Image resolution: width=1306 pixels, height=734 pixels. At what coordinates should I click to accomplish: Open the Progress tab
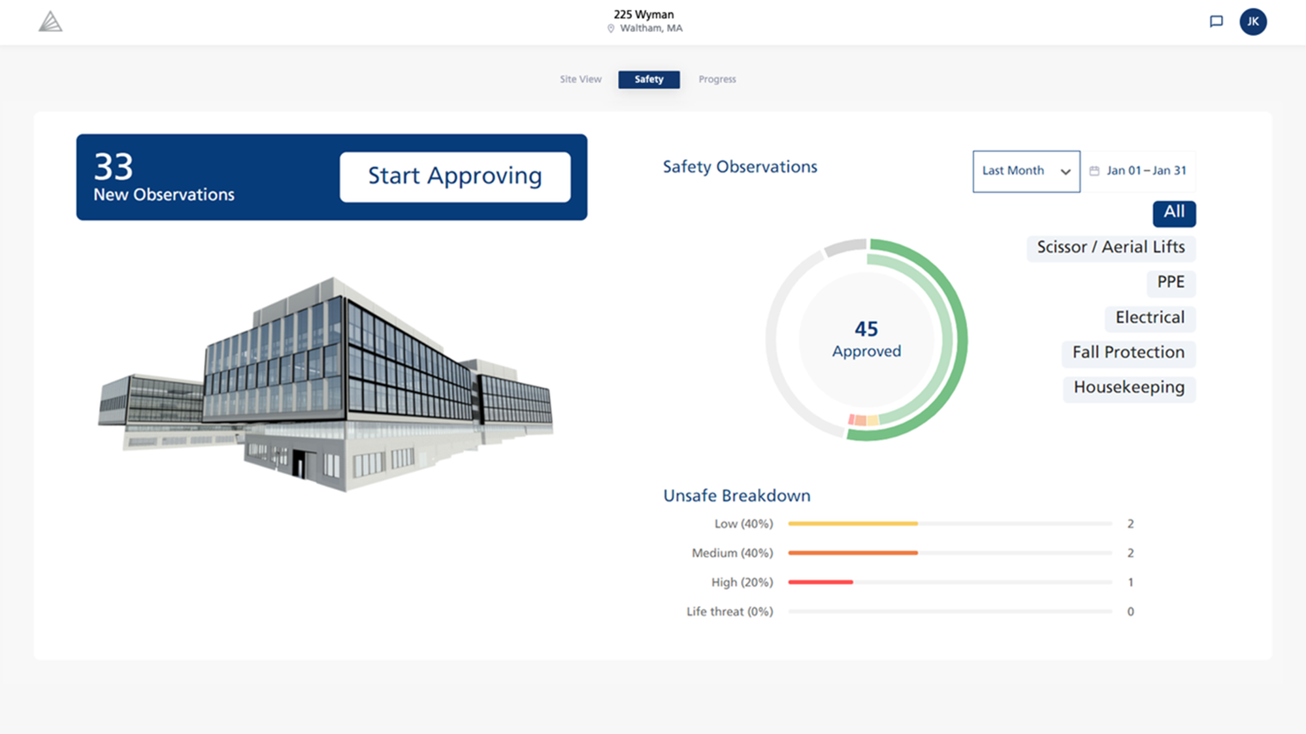pyautogui.click(x=717, y=79)
